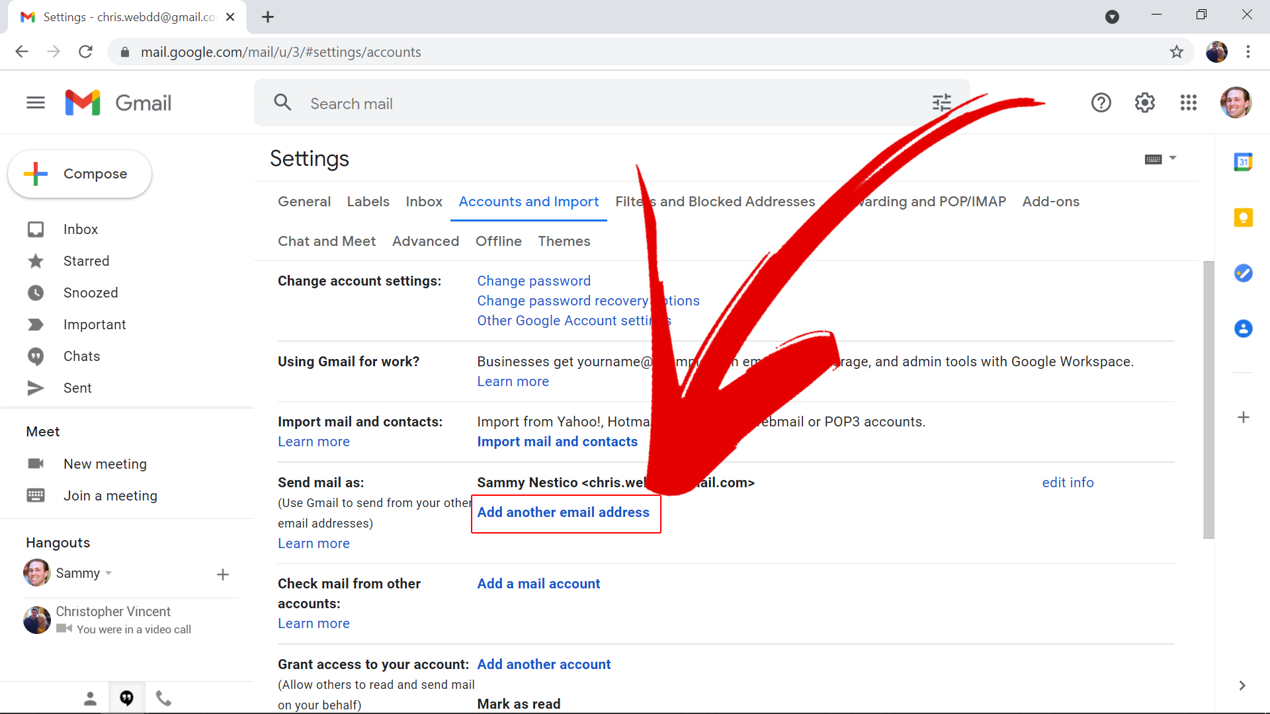Click the Compose button

click(79, 174)
